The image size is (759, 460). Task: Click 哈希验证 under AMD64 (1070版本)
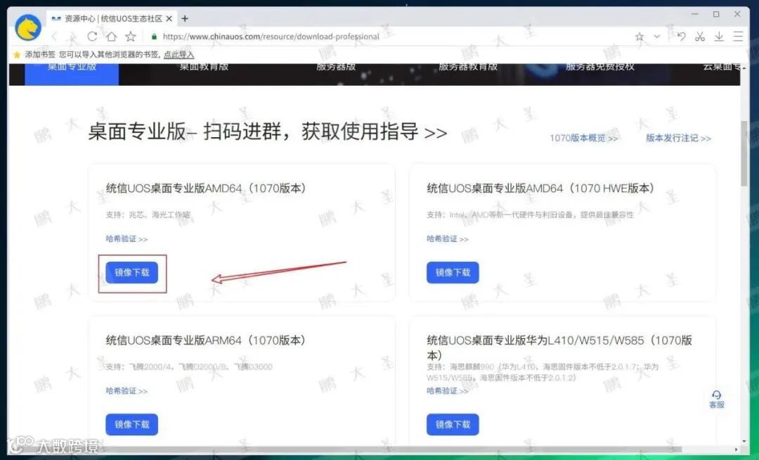click(126, 238)
